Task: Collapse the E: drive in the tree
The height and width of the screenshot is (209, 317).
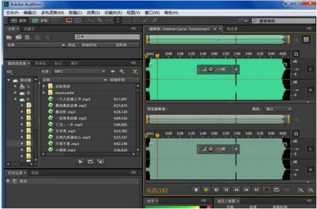Action: coord(16,99)
